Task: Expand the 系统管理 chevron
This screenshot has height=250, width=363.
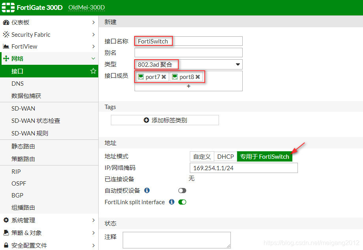Action: (x=93, y=220)
